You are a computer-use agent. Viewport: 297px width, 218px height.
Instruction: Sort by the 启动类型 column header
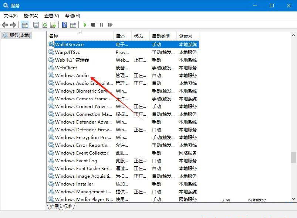(x=161, y=36)
